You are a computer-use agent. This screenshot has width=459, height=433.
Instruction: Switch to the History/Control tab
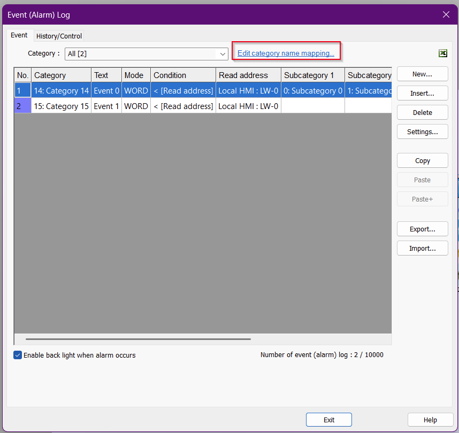tap(59, 36)
